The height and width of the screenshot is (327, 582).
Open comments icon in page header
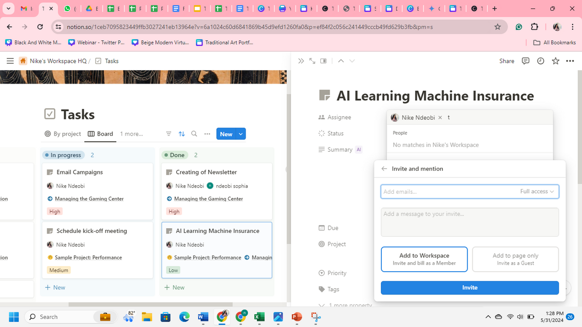(x=525, y=61)
